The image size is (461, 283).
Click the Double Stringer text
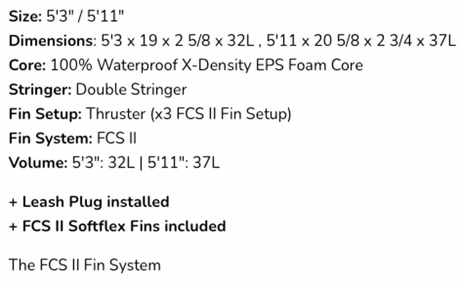(131, 90)
